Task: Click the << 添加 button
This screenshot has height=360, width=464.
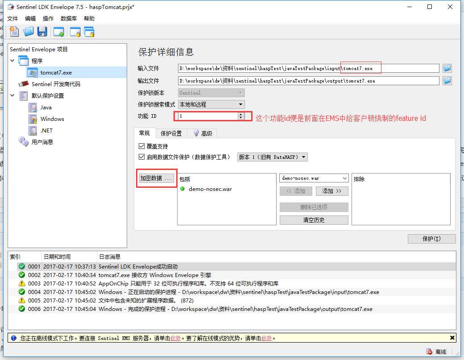Action: point(296,191)
